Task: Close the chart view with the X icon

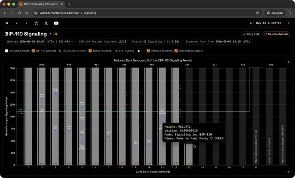Action: point(7,23)
